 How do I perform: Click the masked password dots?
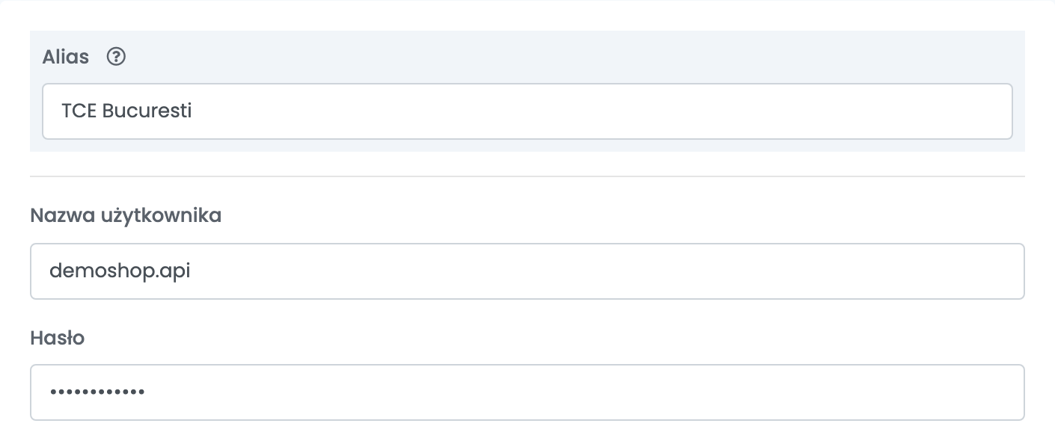coord(97,392)
